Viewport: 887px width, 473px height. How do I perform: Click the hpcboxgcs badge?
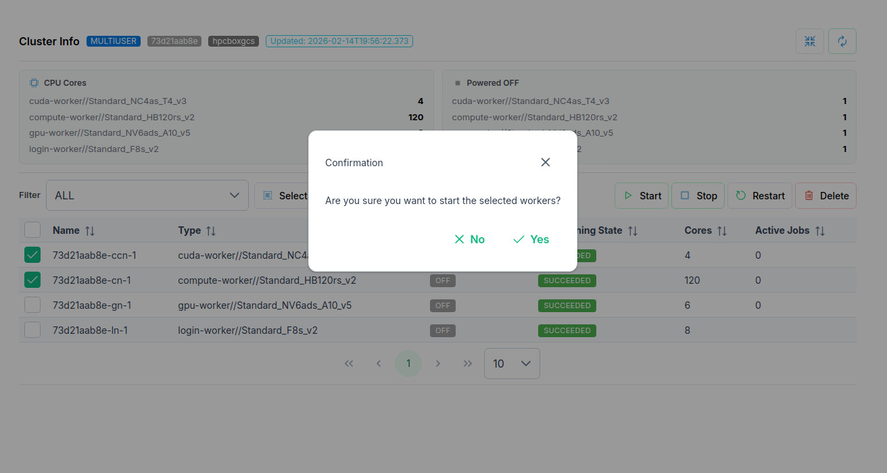pos(233,41)
